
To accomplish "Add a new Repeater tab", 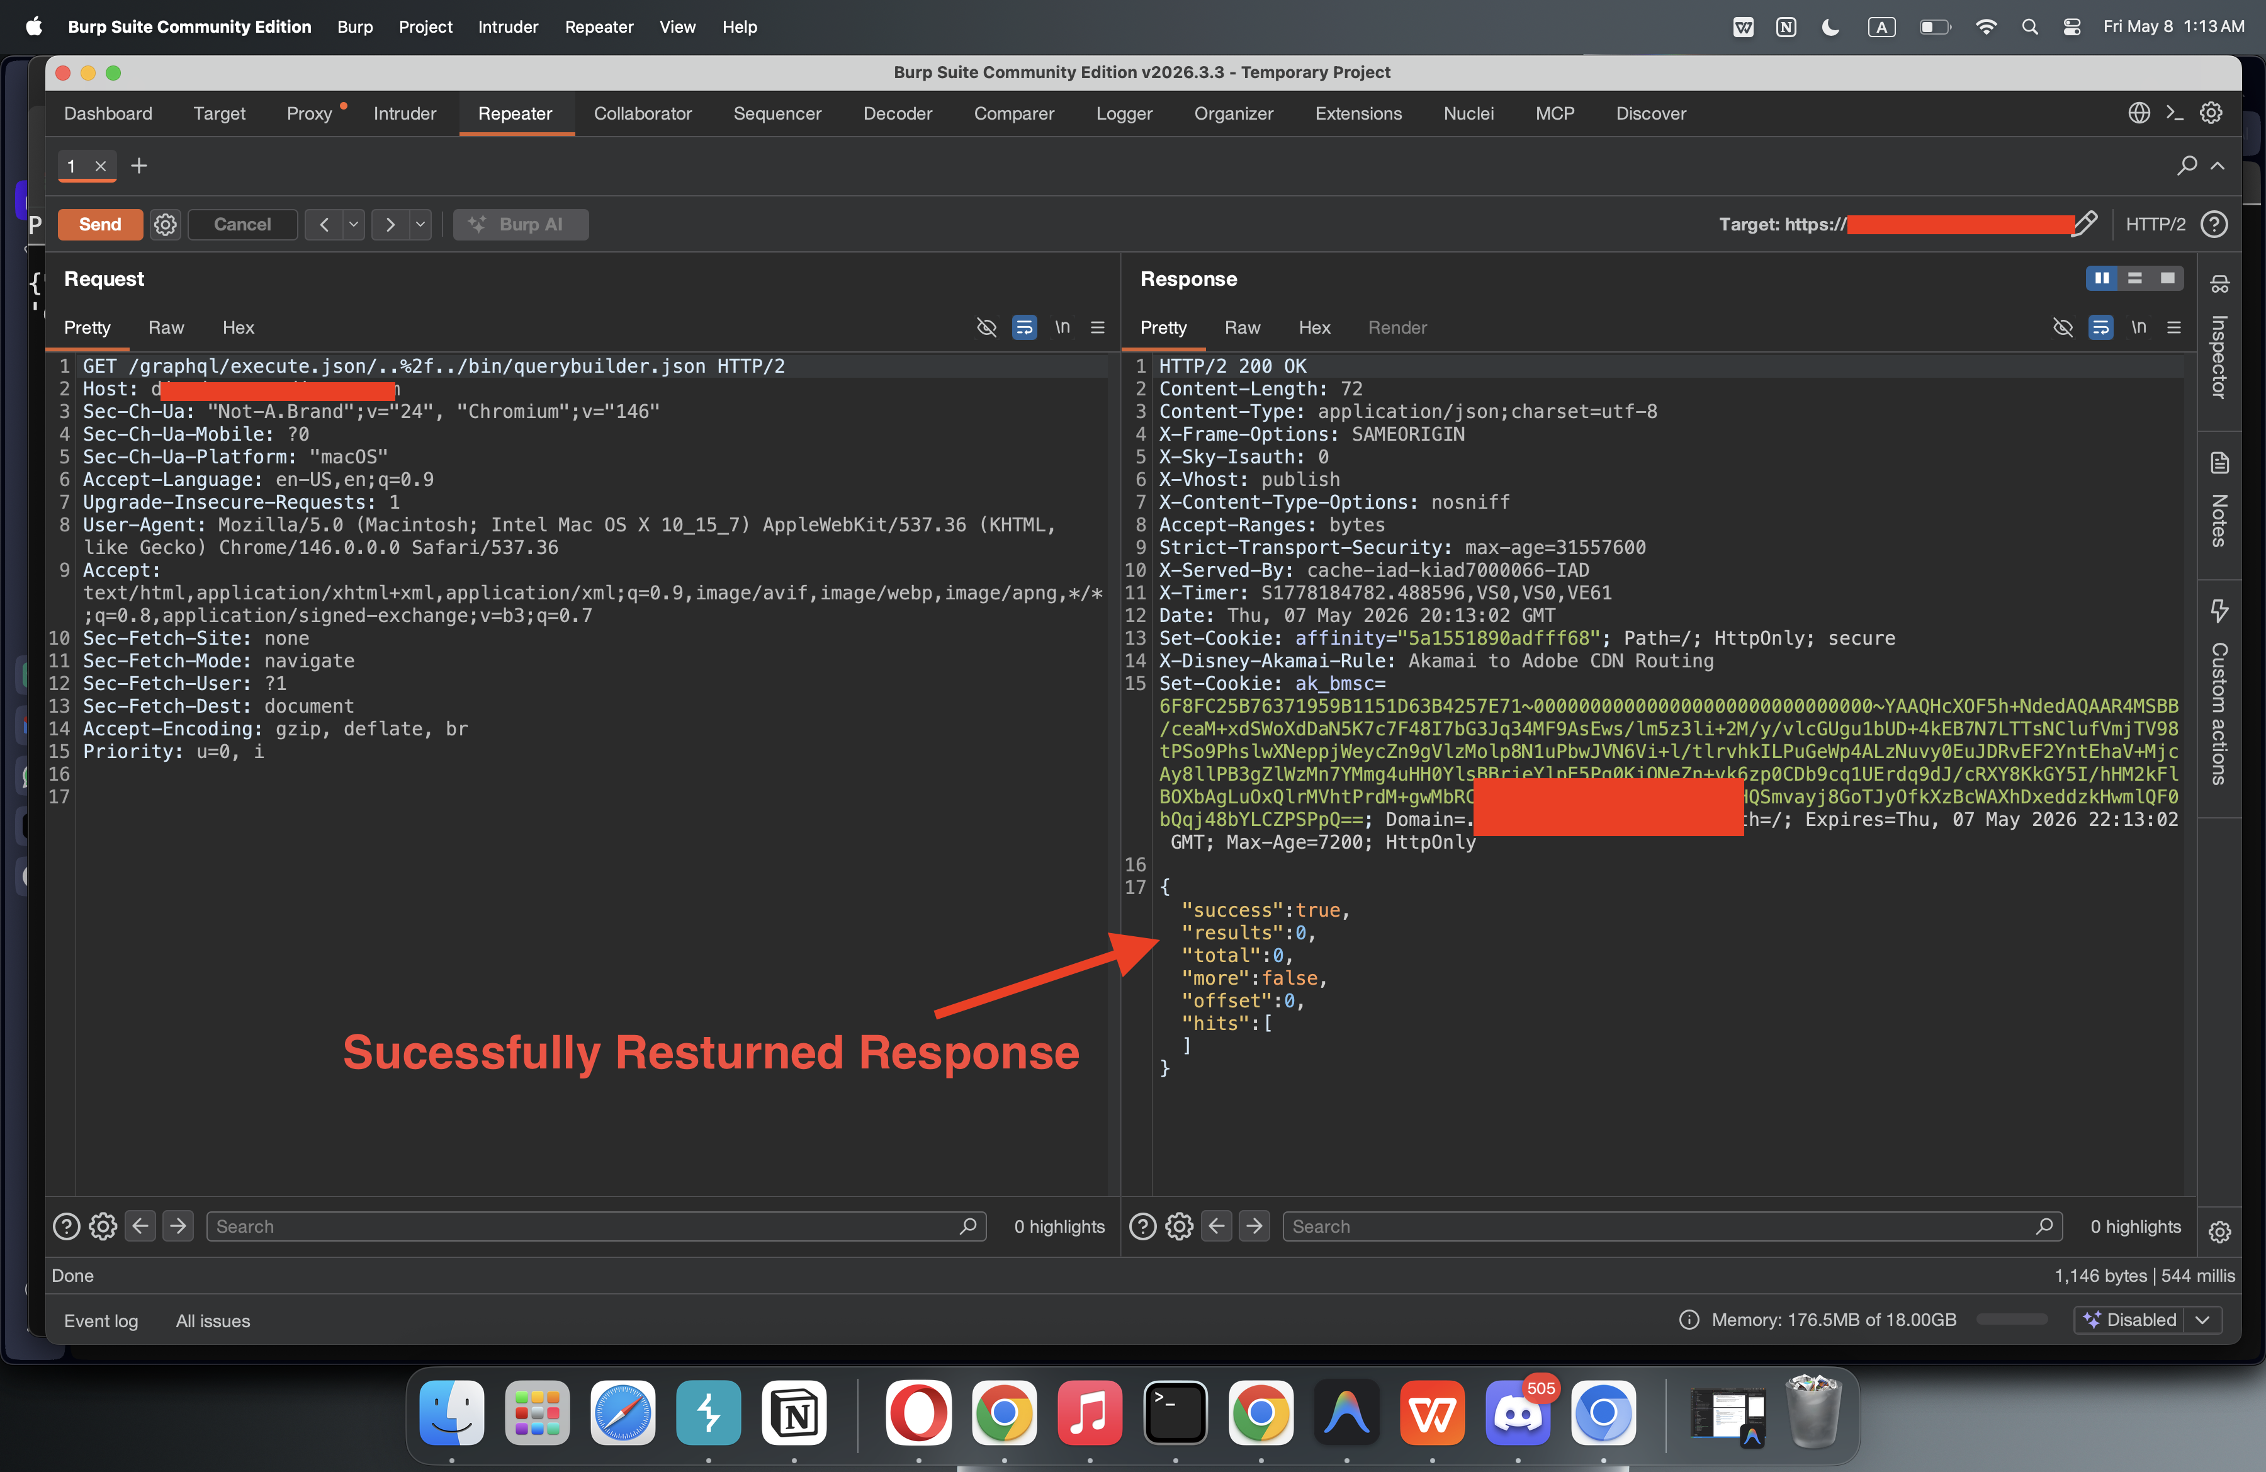I will point(139,166).
